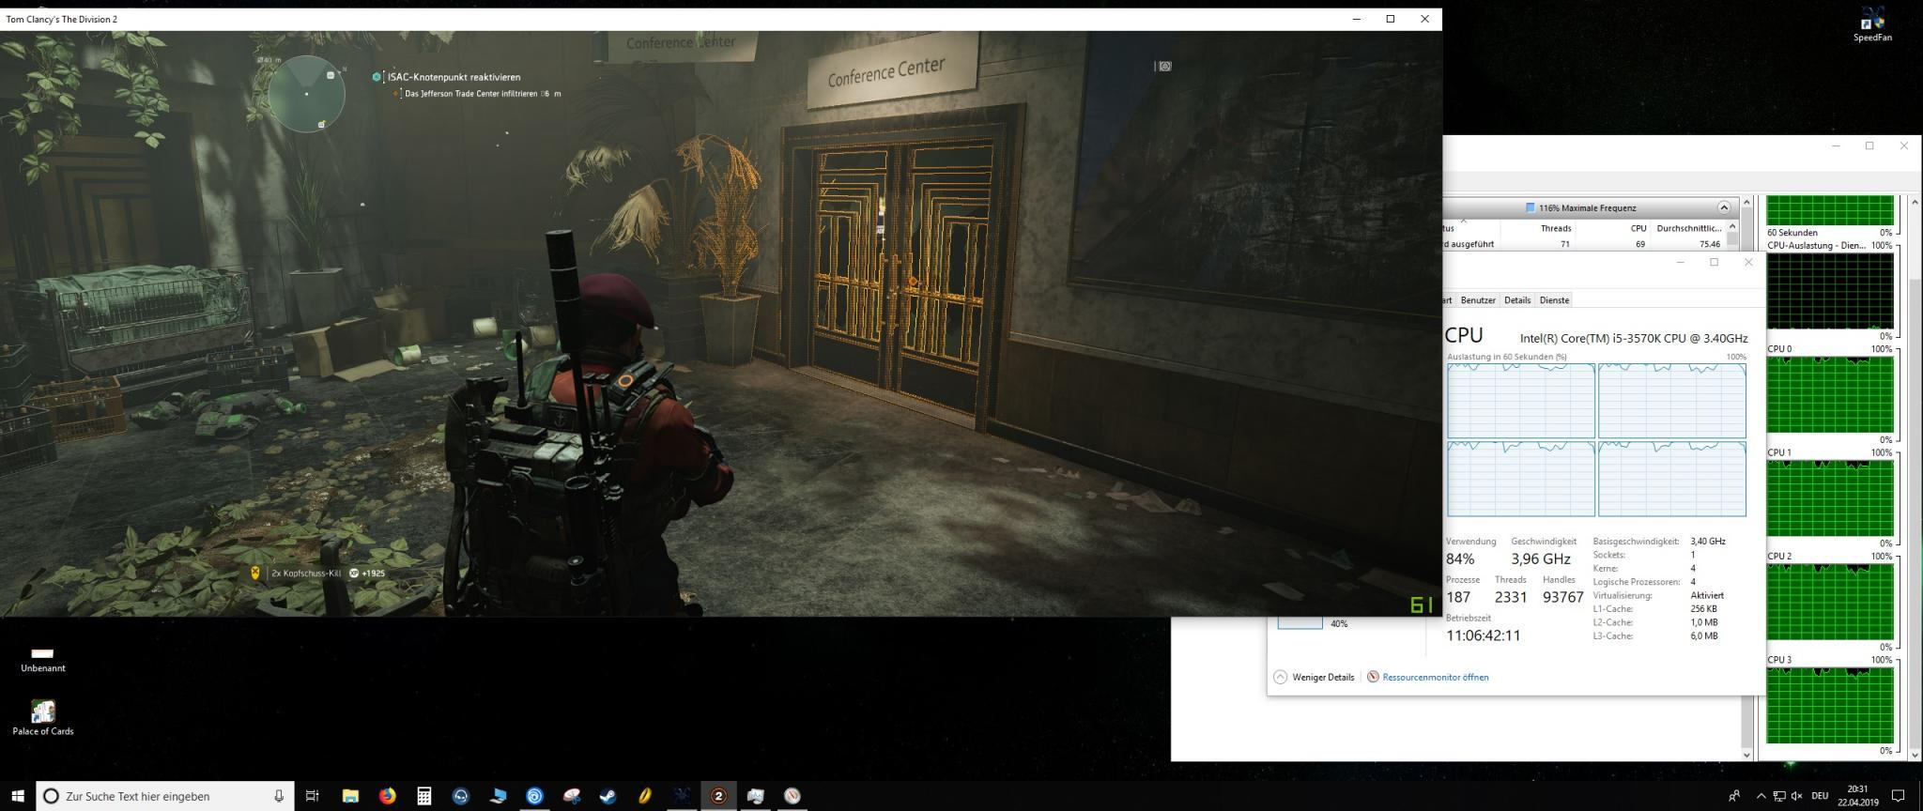Click the CPU-Auslastung Dienste graph
Screen dimensions: 1923x811
[1830, 290]
